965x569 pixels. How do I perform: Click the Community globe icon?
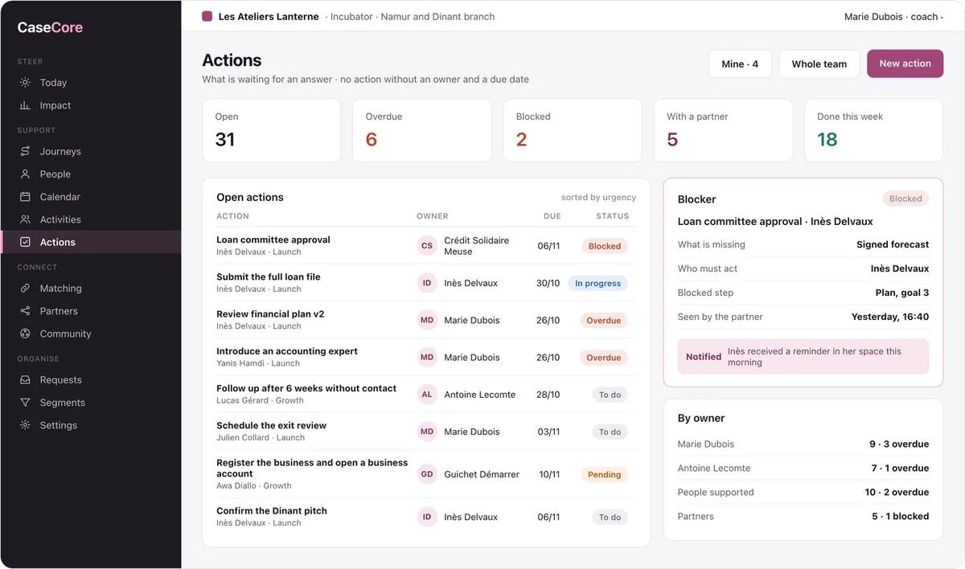pyautogui.click(x=25, y=334)
